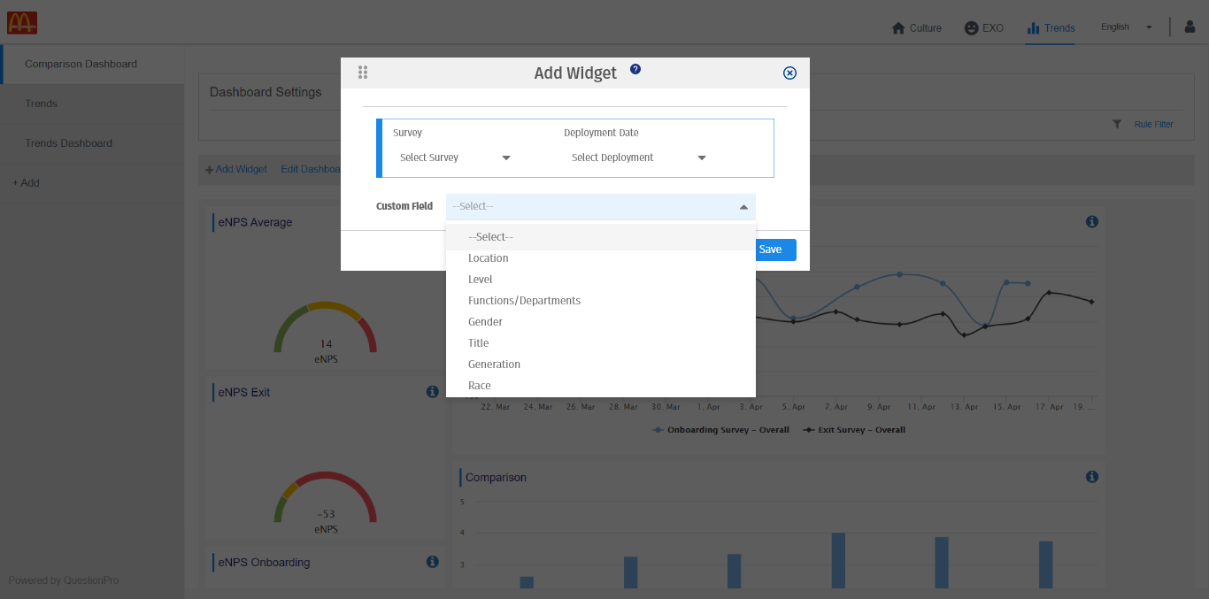Click the drag handle of Add Widget dialog

point(363,73)
